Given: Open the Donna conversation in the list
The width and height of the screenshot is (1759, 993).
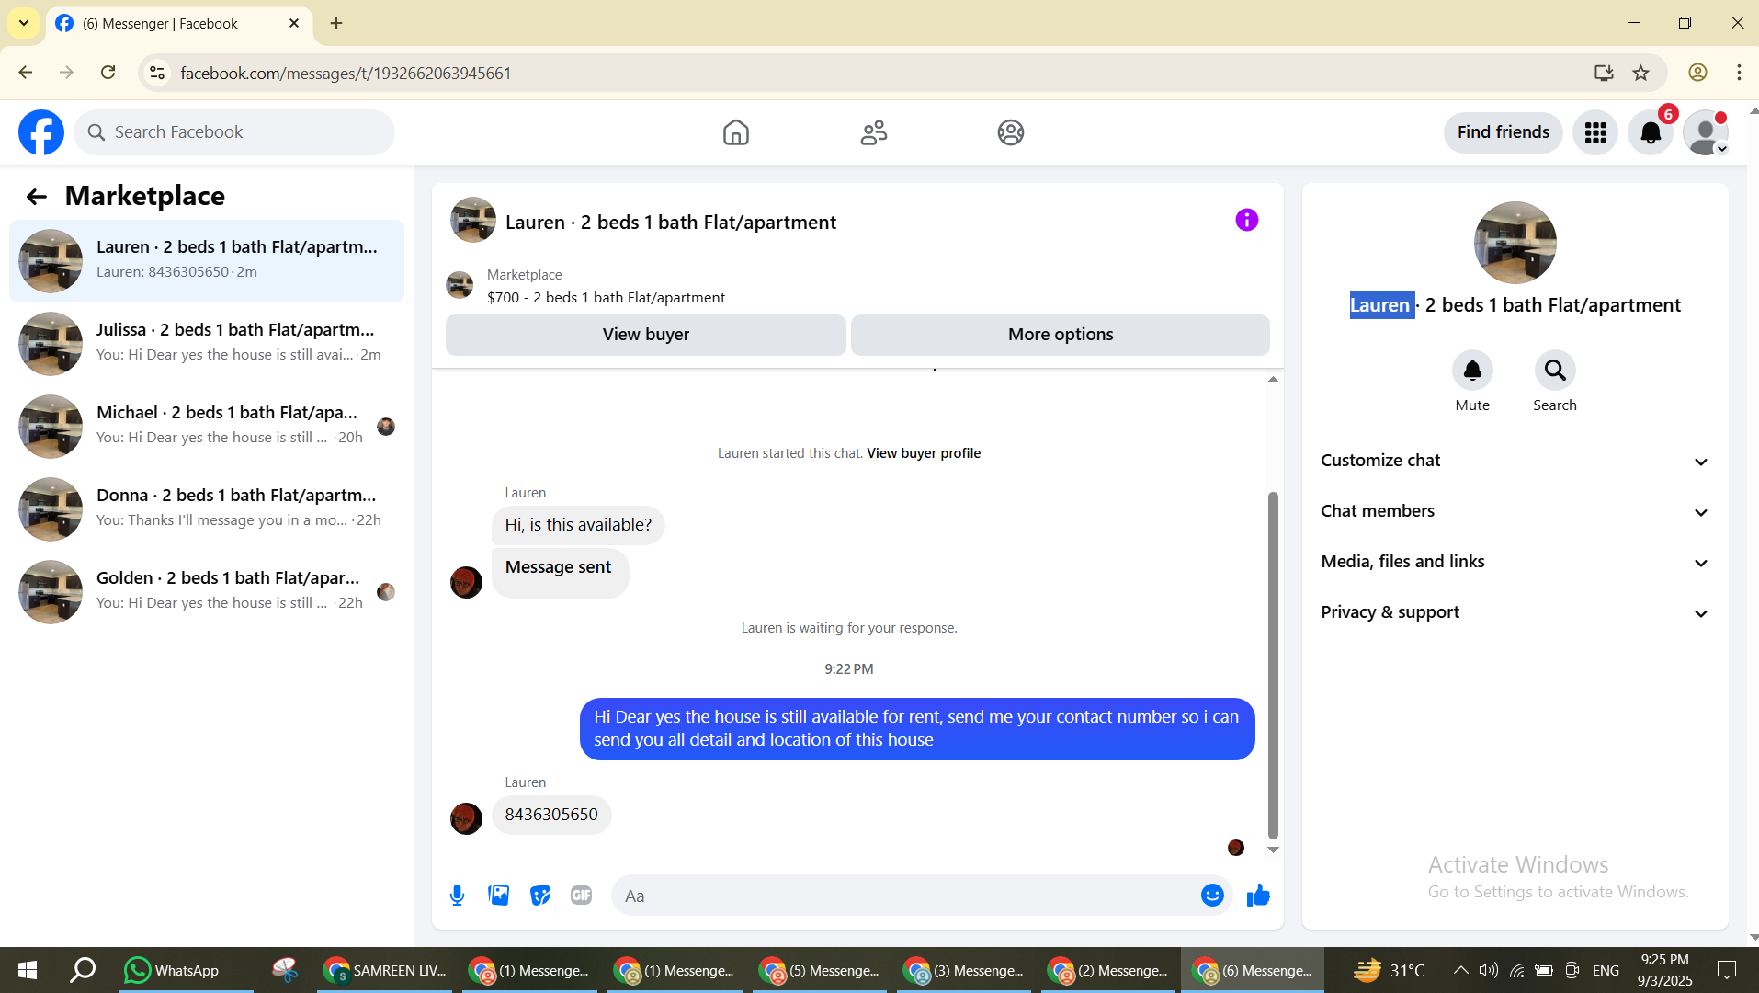Looking at the screenshot, I should (x=207, y=508).
